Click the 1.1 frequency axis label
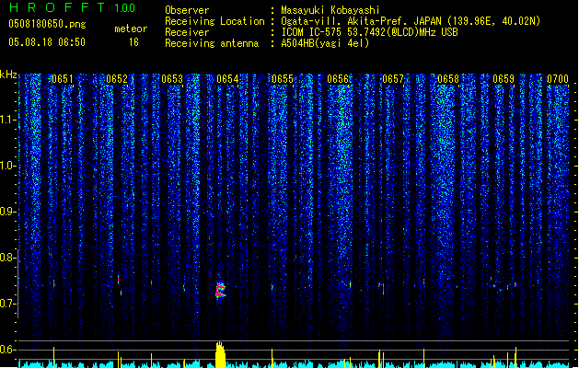 click(7, 120)
